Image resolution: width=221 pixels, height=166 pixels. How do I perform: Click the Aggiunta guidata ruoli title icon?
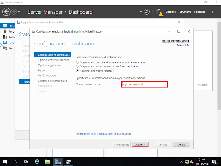18,22
